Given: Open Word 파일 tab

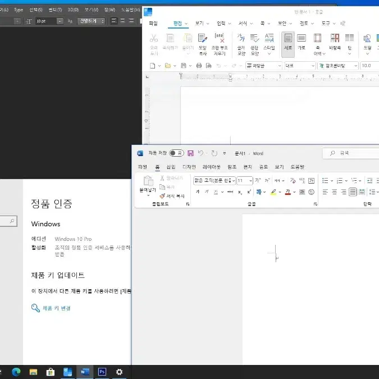Looking at the screenshot, I should 143,167.
